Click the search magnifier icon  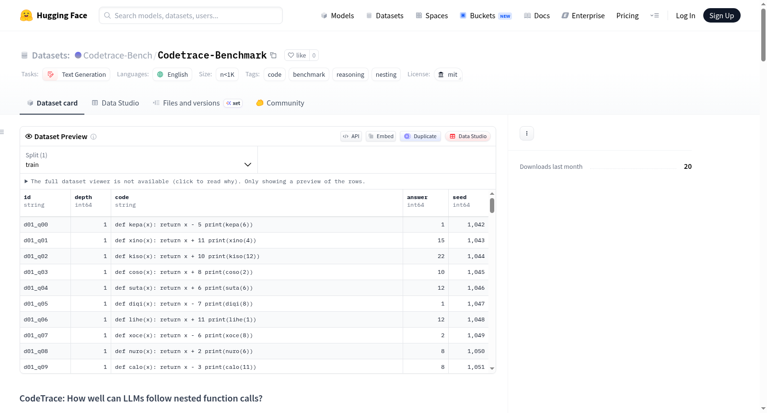point(107,15)
